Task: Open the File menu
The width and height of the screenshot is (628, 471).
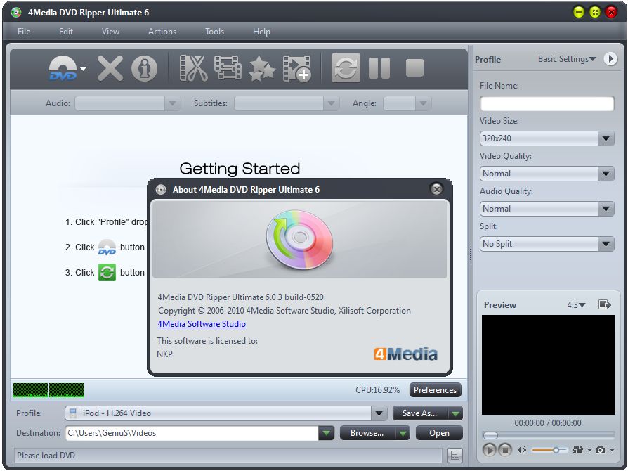Action: [24, 31]
